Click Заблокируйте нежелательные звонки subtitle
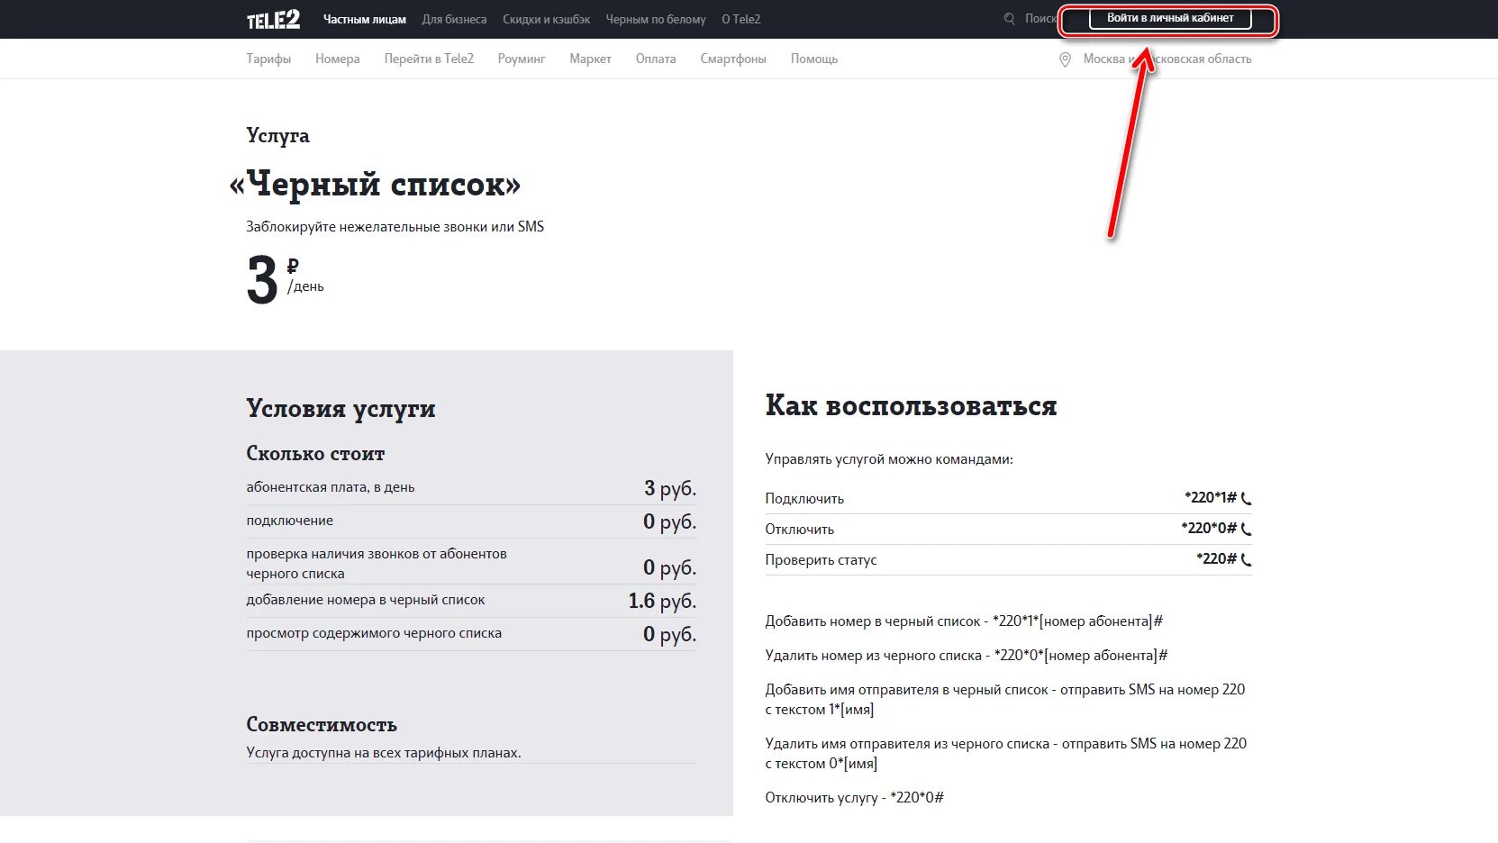The height and width of the screenshot is (843, 1498). pos(395,227)
